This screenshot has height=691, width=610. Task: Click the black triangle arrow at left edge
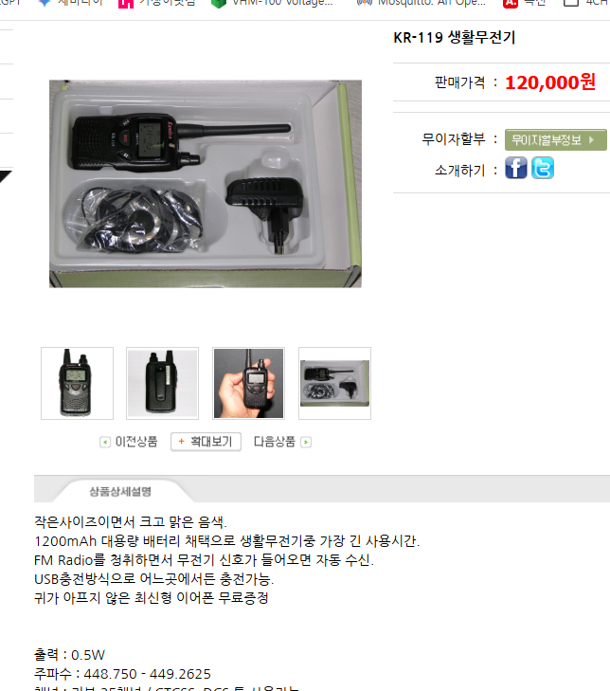(x=6, y=176)
